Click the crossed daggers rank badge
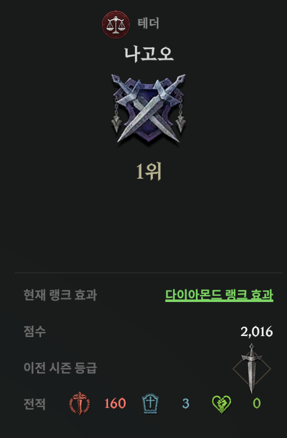Image resolution: width=287 pixels, height=438 pixels. (149, 108)
